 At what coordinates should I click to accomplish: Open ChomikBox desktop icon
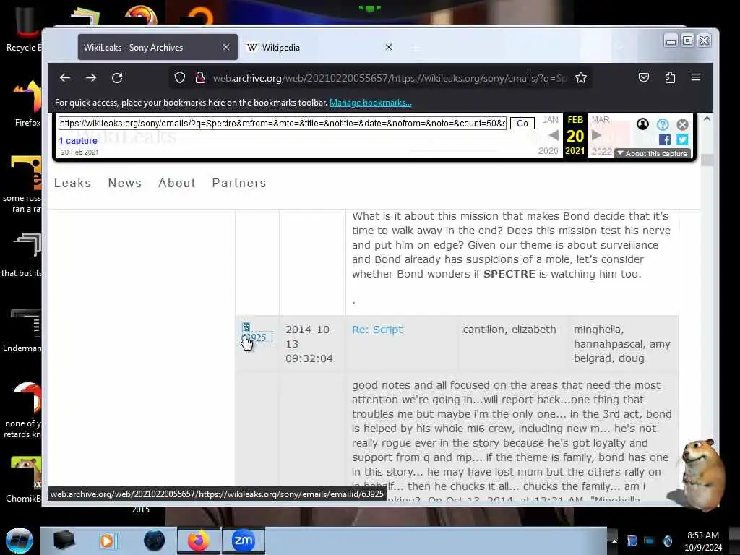click(24, 478)
